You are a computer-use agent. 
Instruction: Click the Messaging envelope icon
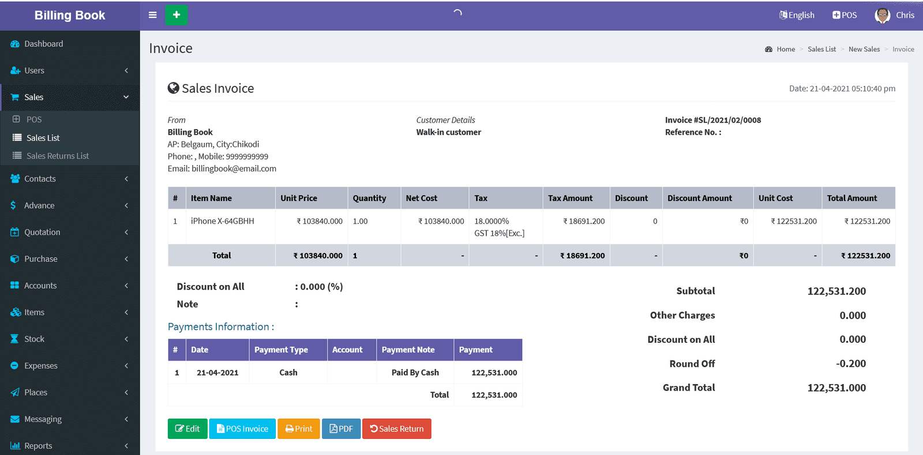pos(15,419)
